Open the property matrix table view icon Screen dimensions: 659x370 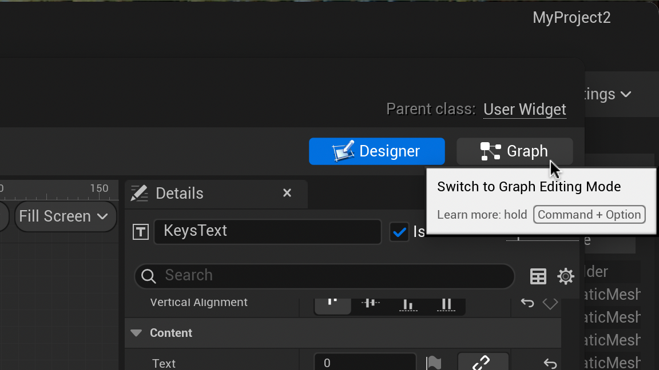pyautogui.click(x=538, y=276)
